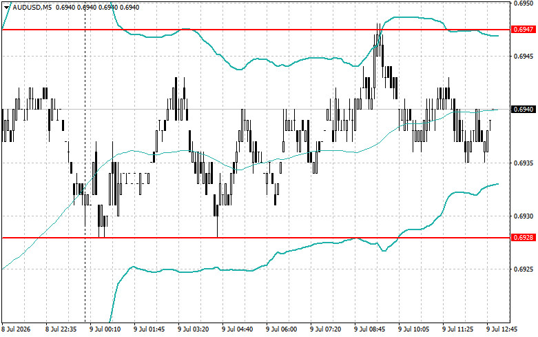
Task: Click the 9 Jul 08:45 time label
Action: (369, 329)
